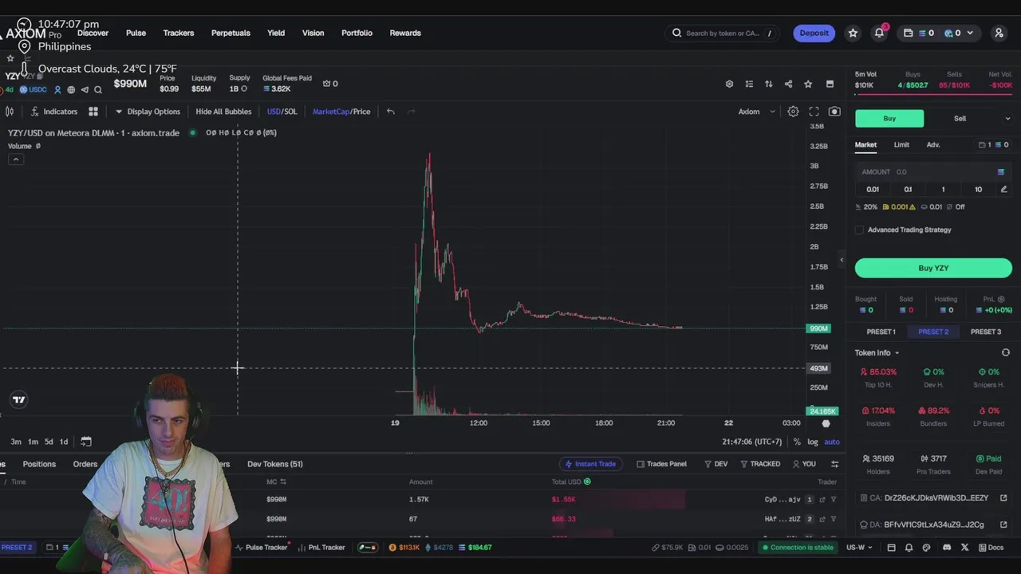
Task: Click Hide All Bubbles
Action: 223,112
